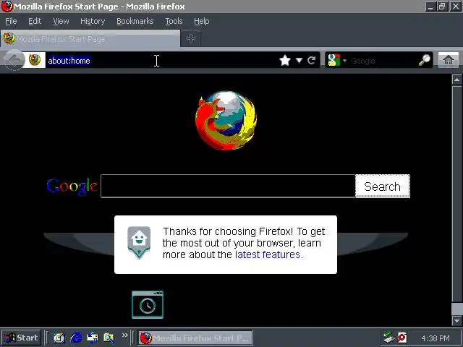463x347 pixels.
Task: Open the URL history dropdown arrow
Action: tap(299, 61)
